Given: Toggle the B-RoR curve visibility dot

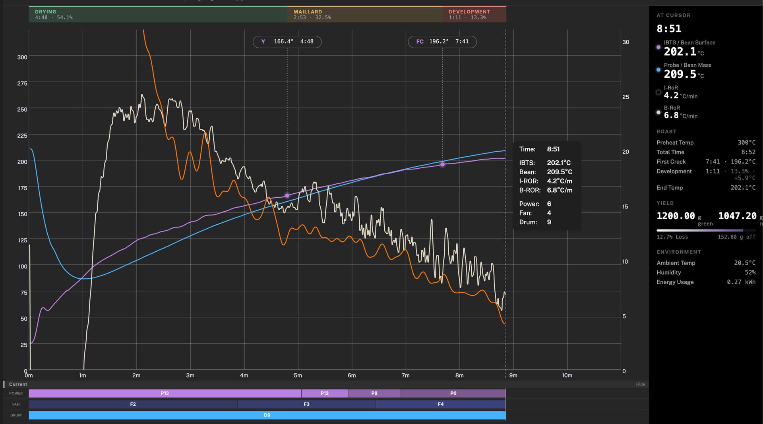Looking at the screenshot, I should (x=658, y=112).
